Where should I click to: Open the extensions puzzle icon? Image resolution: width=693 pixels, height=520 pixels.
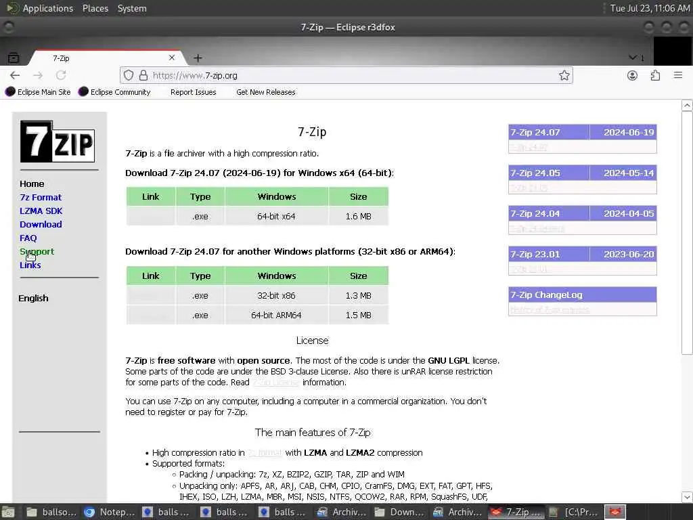pos(655,76)
